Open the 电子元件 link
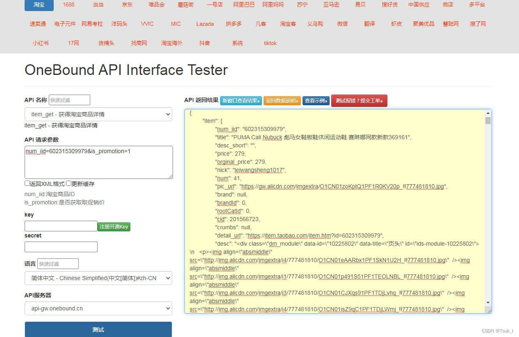This screenshot has height=337, width=519. [x=65, y=24]
